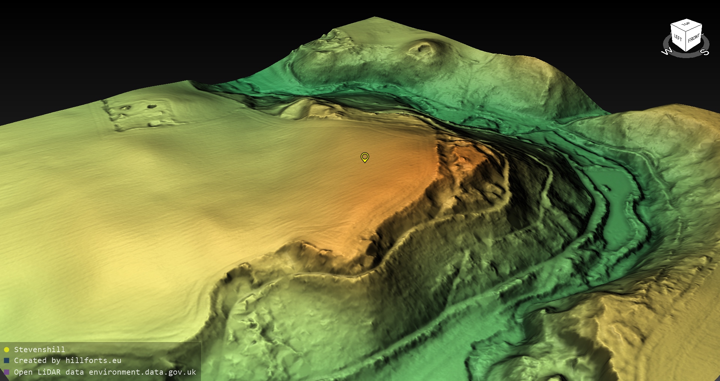Click the yellow dot beside Stevenshill in legend

click(x=6, y=350)
